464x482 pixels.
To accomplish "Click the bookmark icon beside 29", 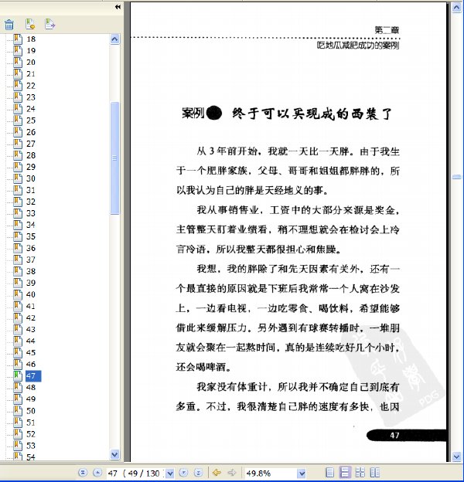I will [18, 167].
